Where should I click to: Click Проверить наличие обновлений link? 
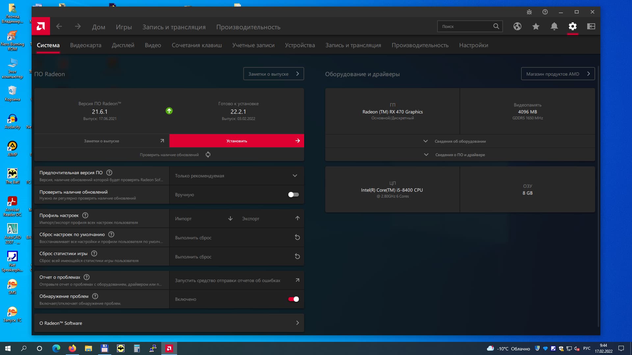169,154
